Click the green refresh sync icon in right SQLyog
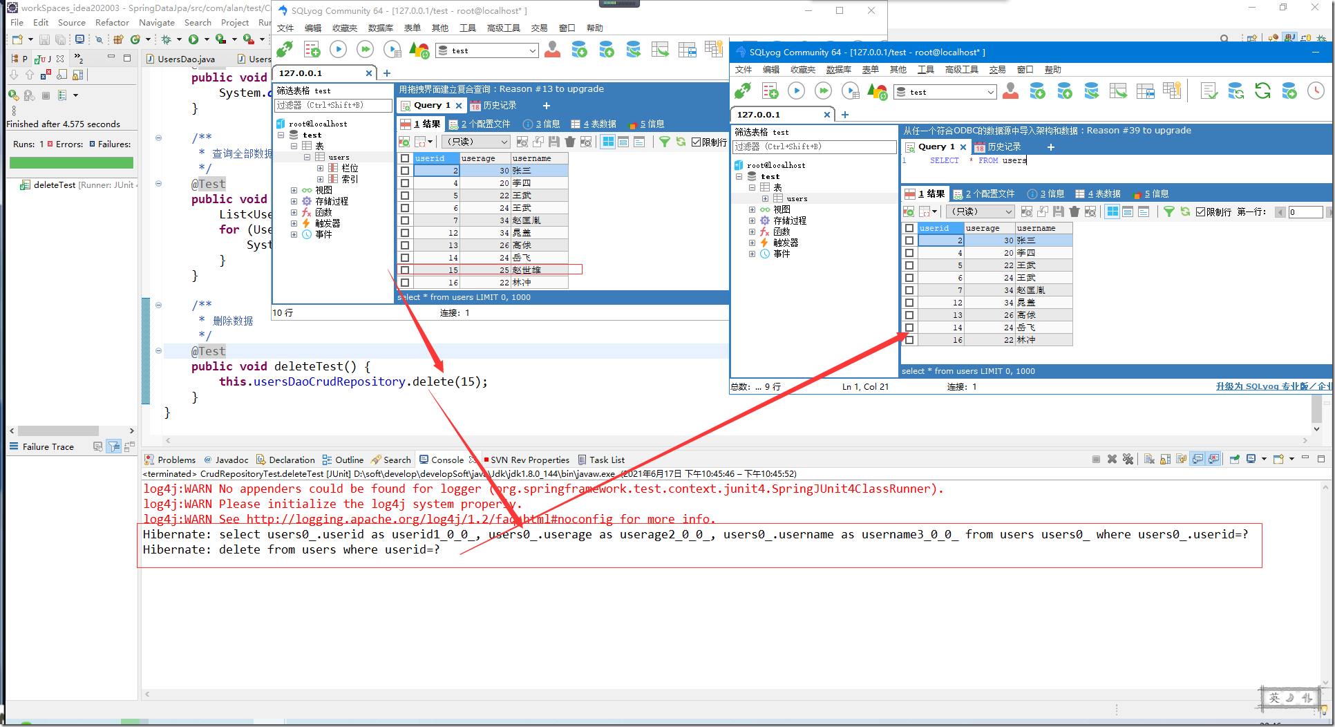 coord(1262,91)
